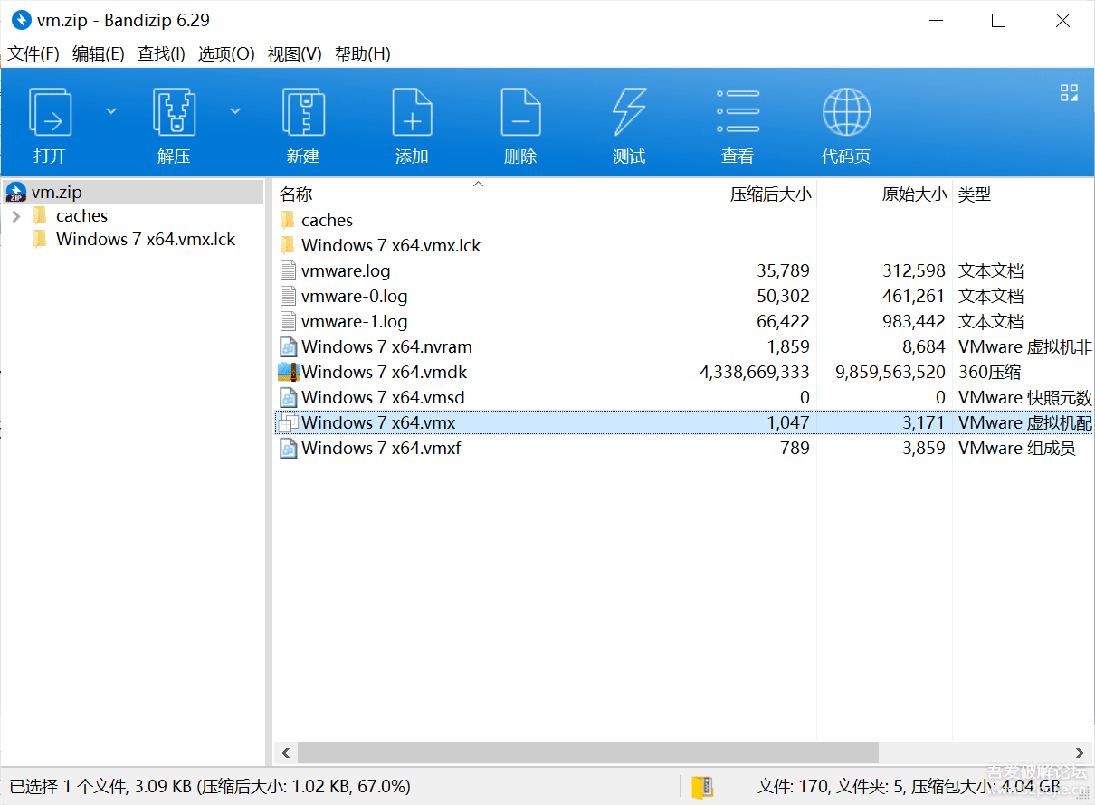The image size is (1095, 805).
Task: Select Windows 7 x64.nvram file
Action: 386,346
